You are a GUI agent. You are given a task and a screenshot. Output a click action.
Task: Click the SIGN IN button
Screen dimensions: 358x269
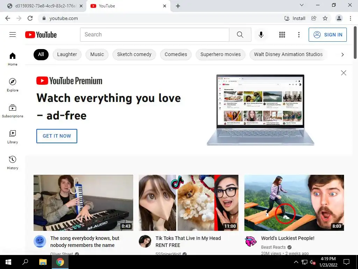[328, 35]
